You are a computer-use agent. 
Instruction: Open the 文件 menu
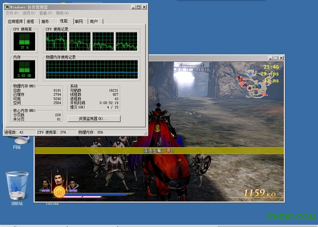point(12,13)
